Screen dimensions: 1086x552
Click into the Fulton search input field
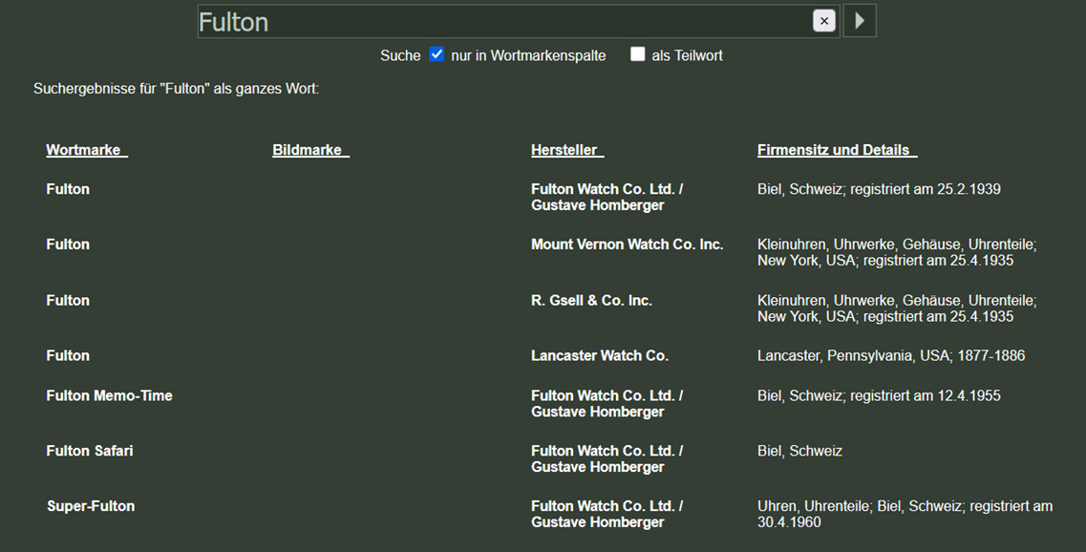coord(497,21)
